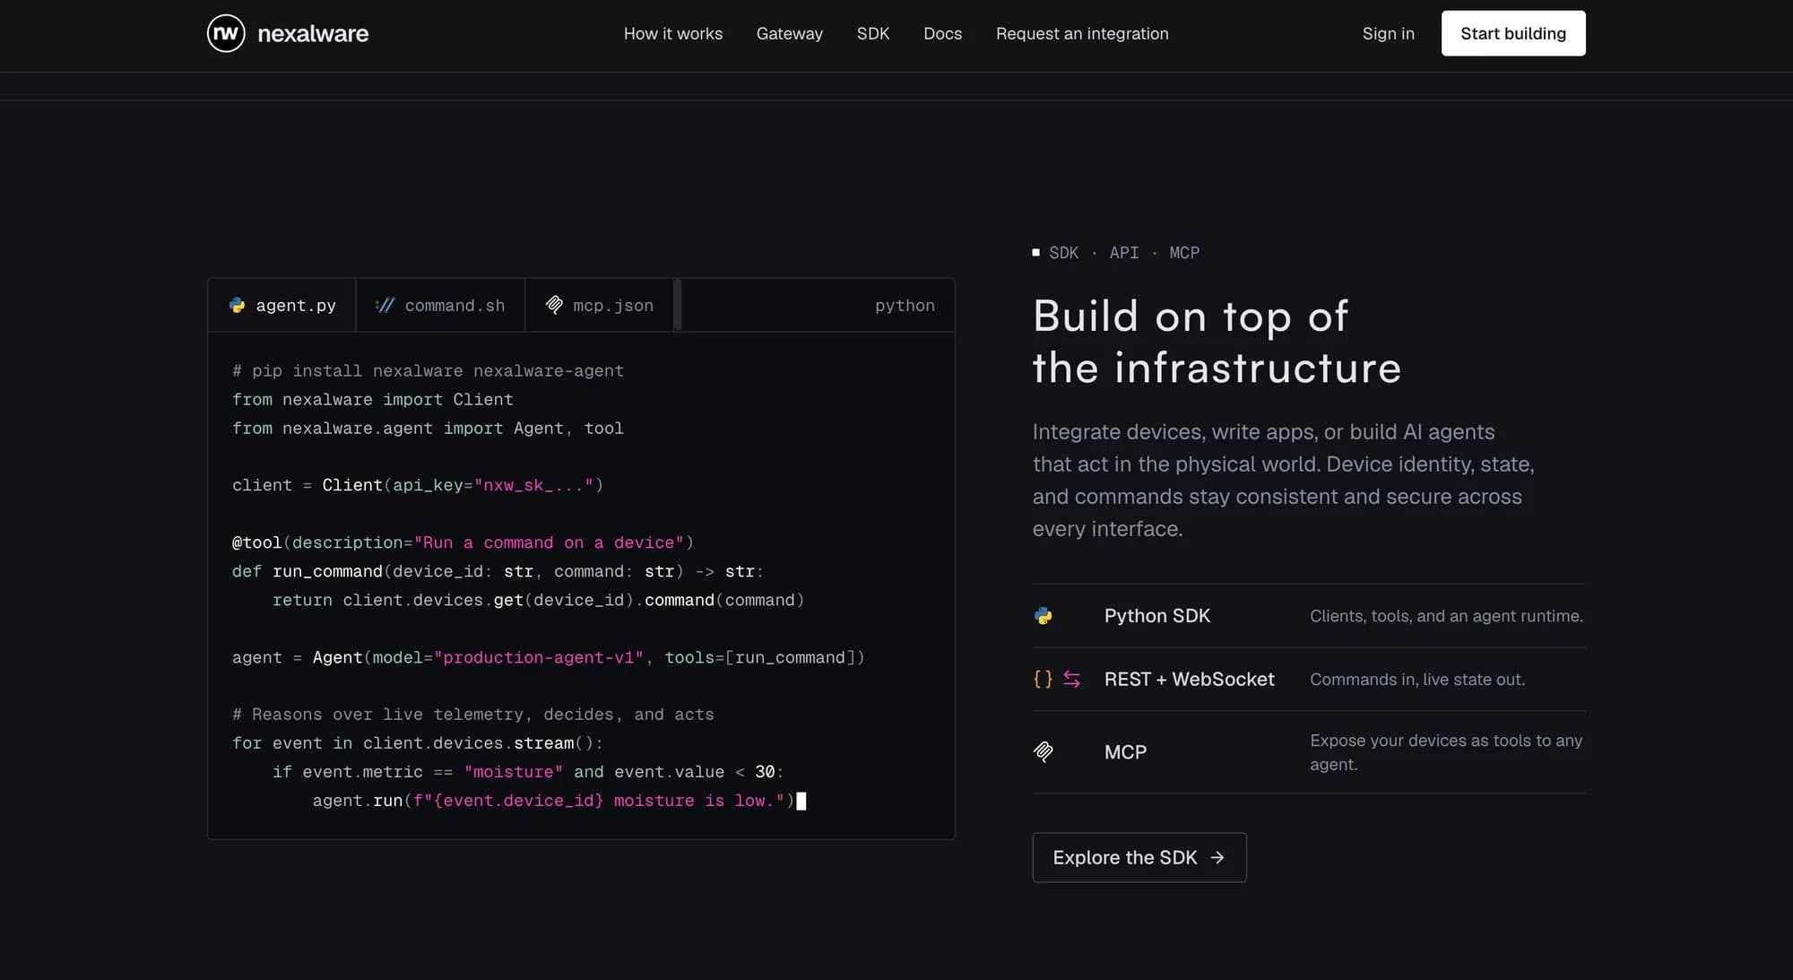Click the 'Clients, tools, and an agent runtime.' text

point(1447,616)
